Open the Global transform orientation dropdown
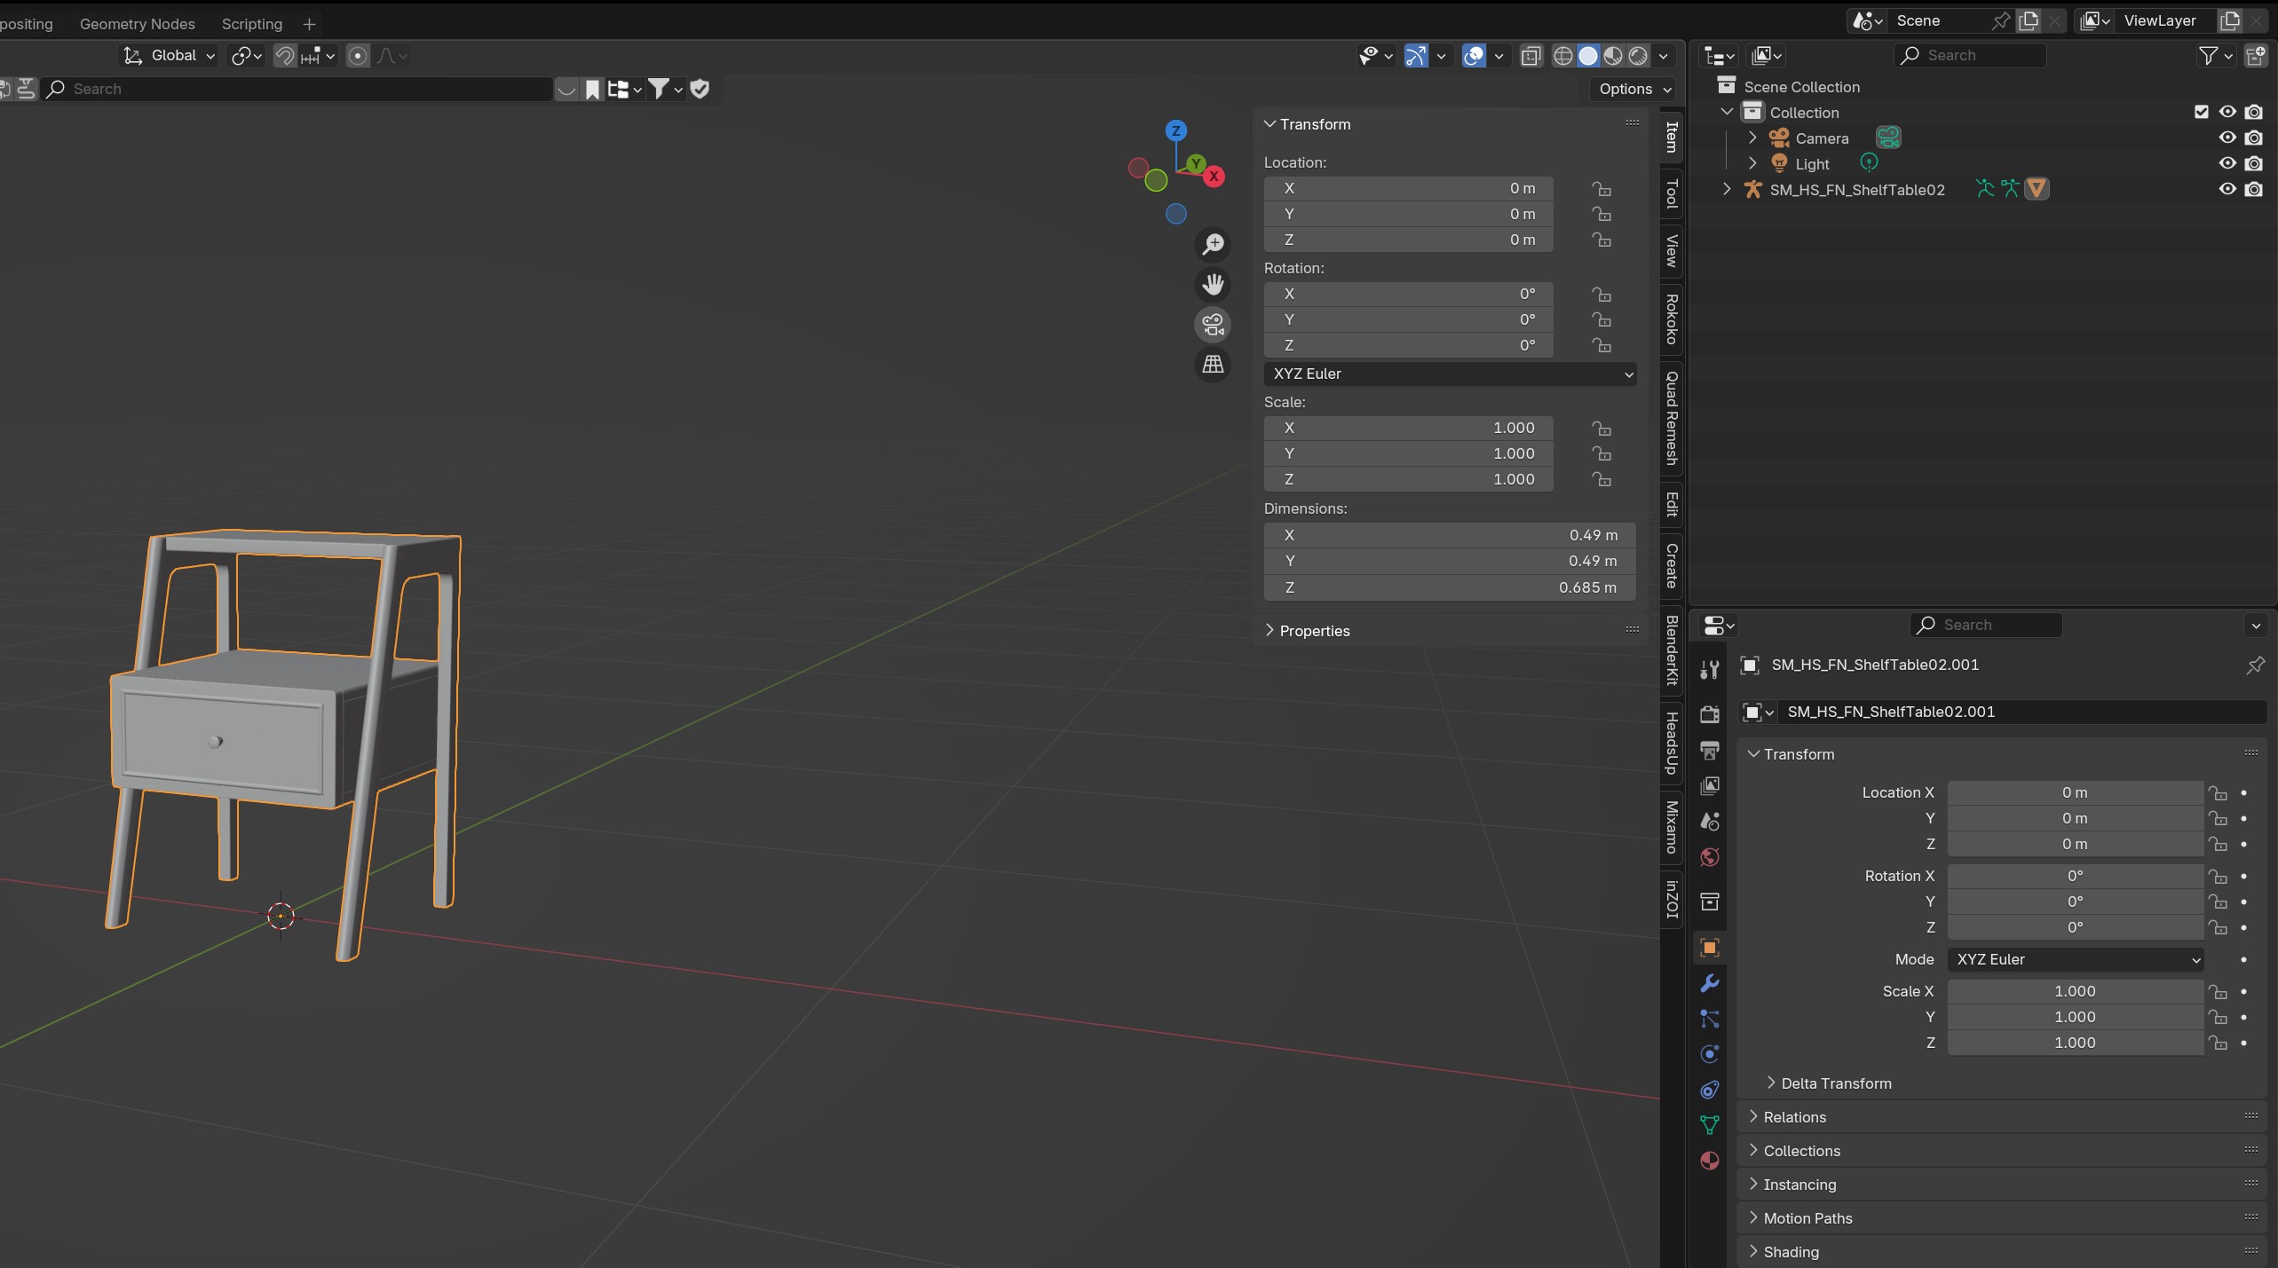Viewport: 2278px width, 1268px height. coord(169,56)
